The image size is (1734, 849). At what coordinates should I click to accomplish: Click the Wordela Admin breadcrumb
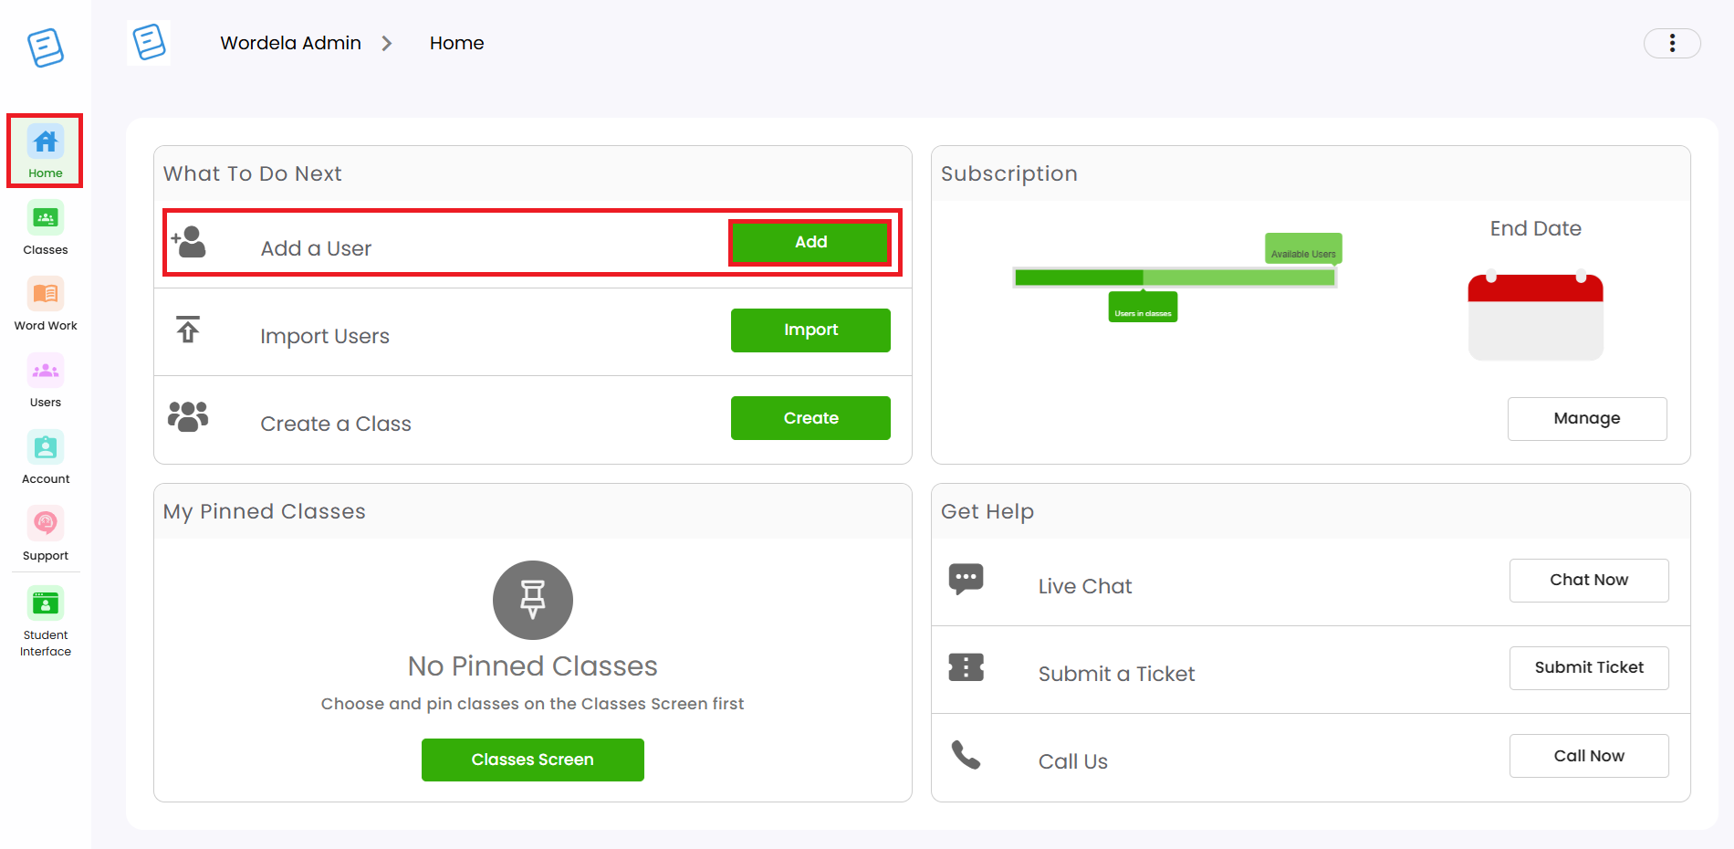(x=290, y=43)
